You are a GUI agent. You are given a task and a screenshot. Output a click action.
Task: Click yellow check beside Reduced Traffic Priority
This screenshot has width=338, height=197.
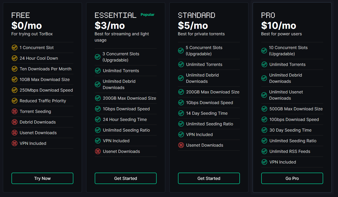(15, 101)
